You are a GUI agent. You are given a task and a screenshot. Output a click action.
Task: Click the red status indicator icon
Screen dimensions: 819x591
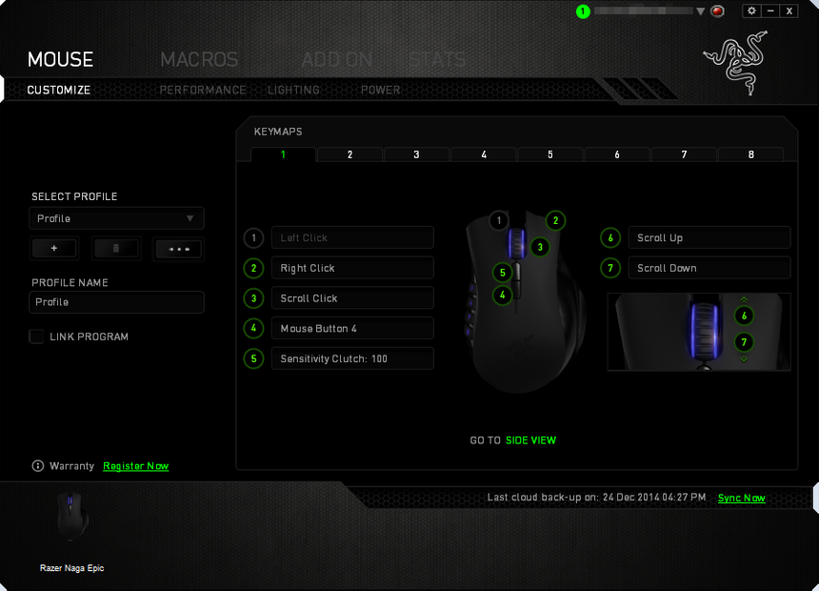click(718, 11)
